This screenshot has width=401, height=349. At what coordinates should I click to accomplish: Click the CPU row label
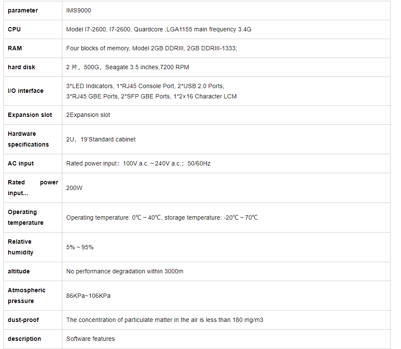coord(14,29)
